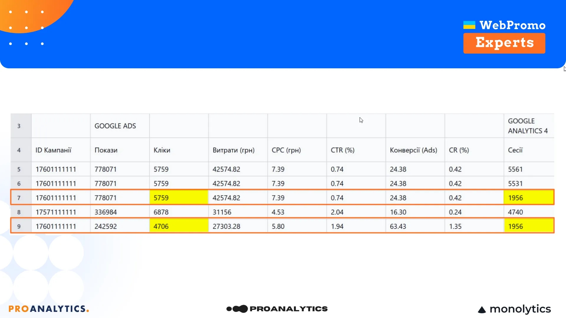Click the PROANALYTICS. logo in bottom left

[x=49, y=309]
